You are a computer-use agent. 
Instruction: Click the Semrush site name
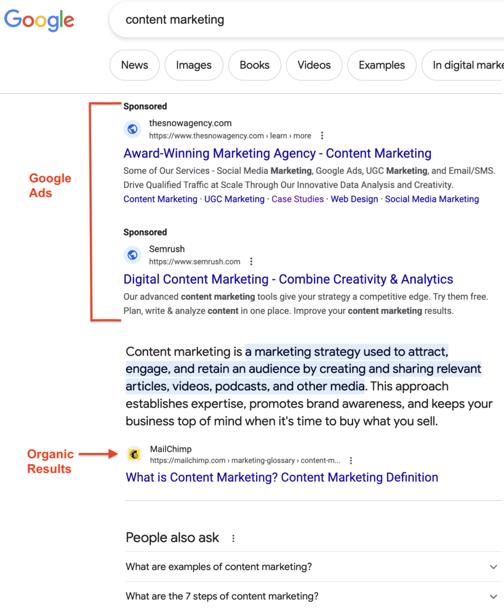[167, 249]
